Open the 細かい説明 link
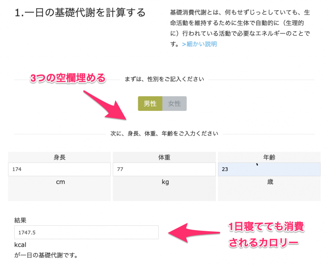Screen dimensions: 334x266 [x=200, y=44]
